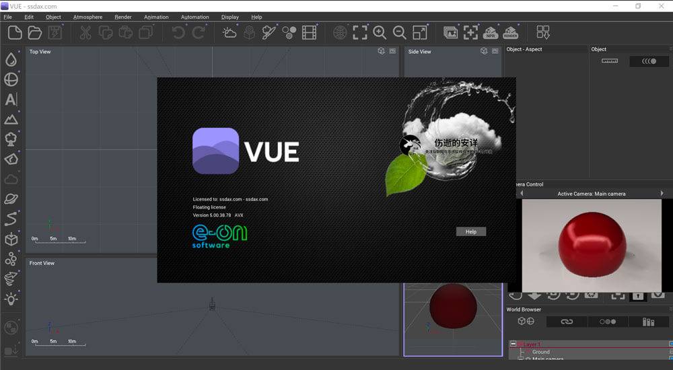673x370 pixels.
Task: Select the spline S tool
Action: [x=11, y=219]
